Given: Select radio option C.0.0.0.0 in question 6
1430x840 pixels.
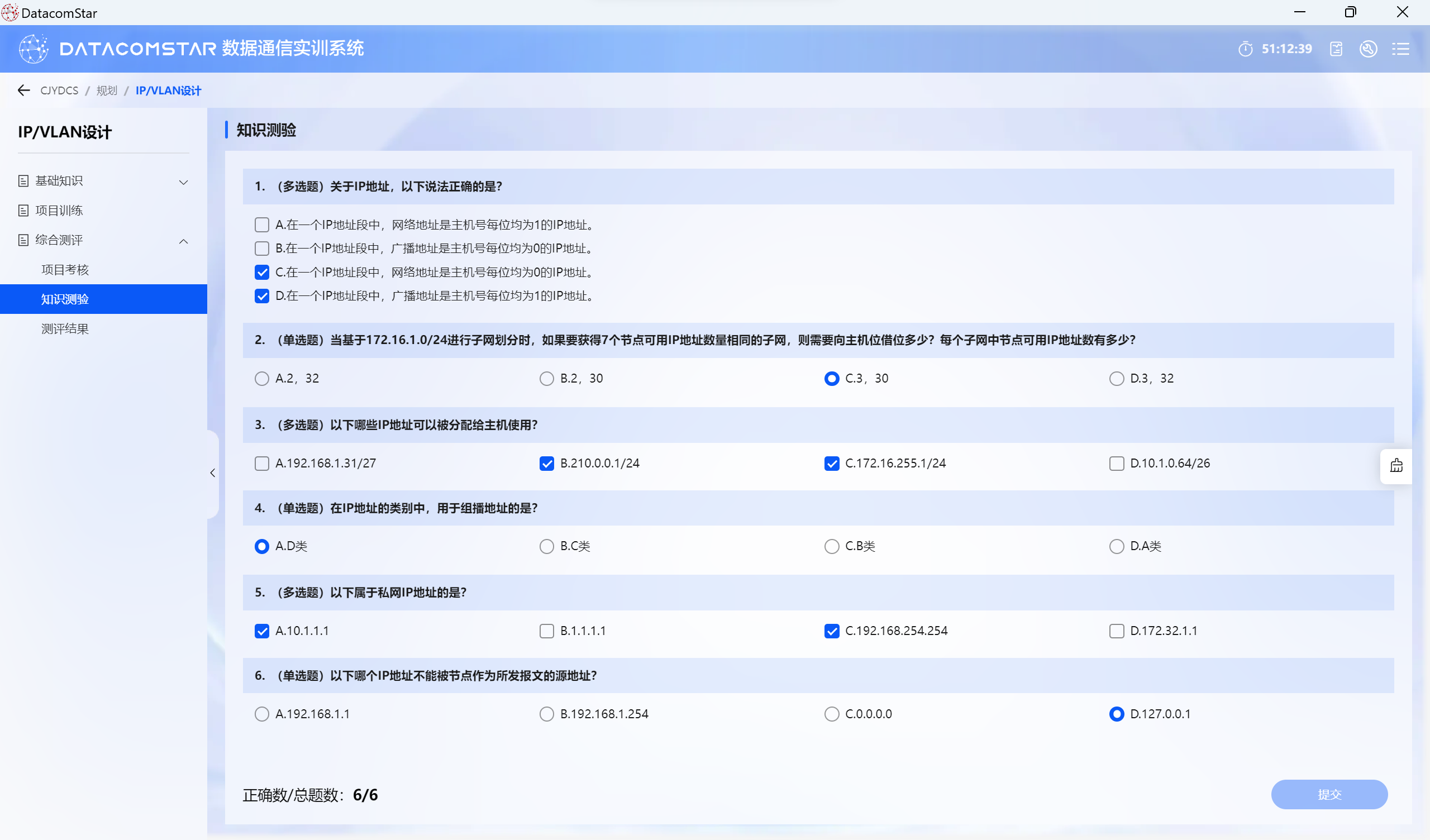Looking at the screenshot, I should click(831, 714).
